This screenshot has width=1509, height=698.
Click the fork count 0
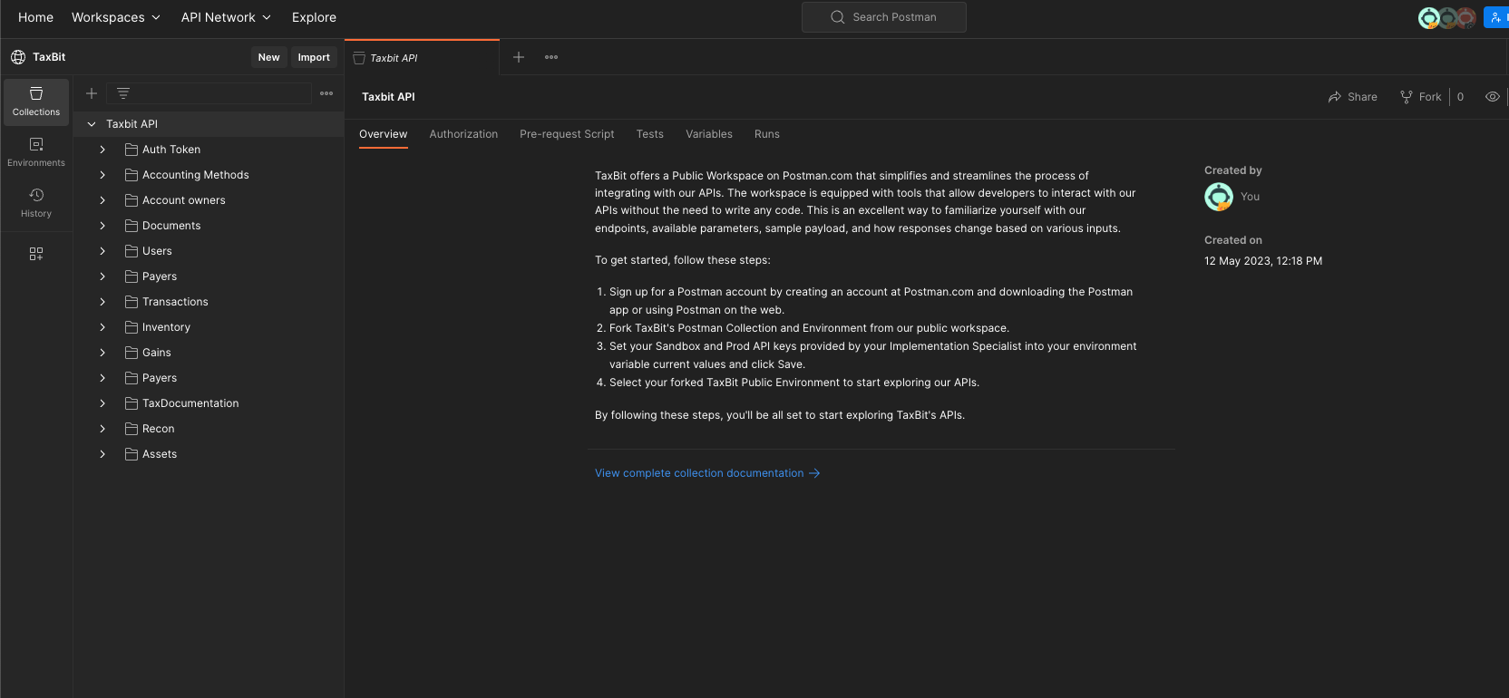pyautogui.click(x=1460, y=97)
